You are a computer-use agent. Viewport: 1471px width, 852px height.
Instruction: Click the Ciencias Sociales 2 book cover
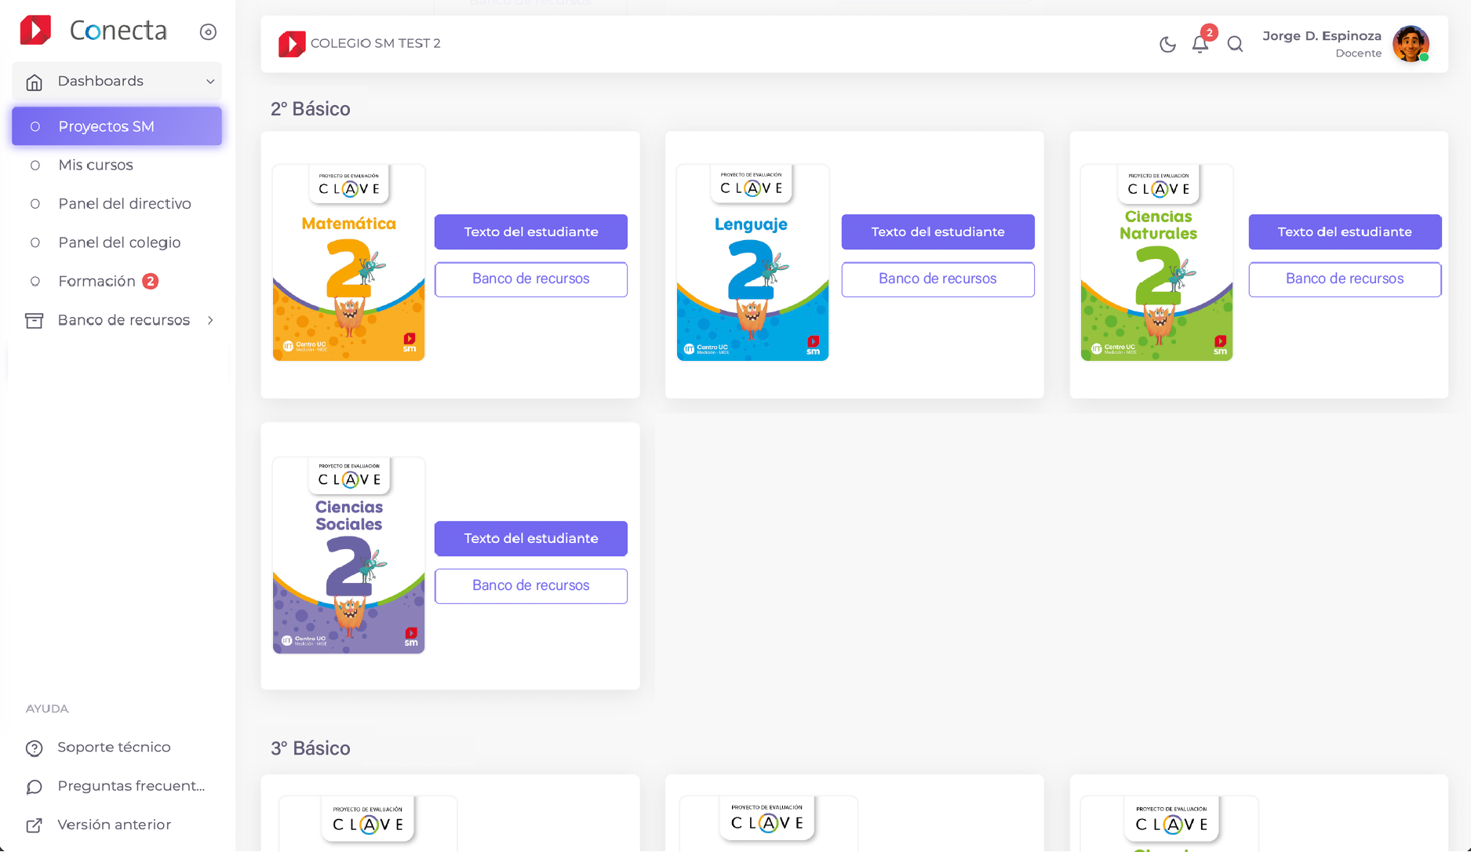(348, 555)
